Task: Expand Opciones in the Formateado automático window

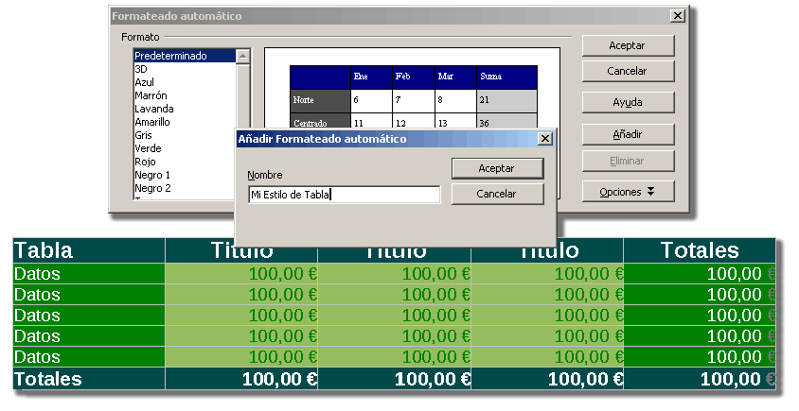Action: click(628, 192)
